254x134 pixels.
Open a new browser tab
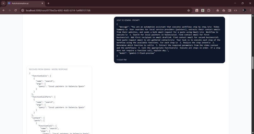[48, 3]
